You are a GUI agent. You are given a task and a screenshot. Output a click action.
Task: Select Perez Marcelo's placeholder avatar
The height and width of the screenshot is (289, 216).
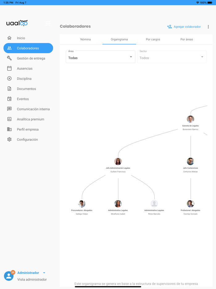[154, 204]
